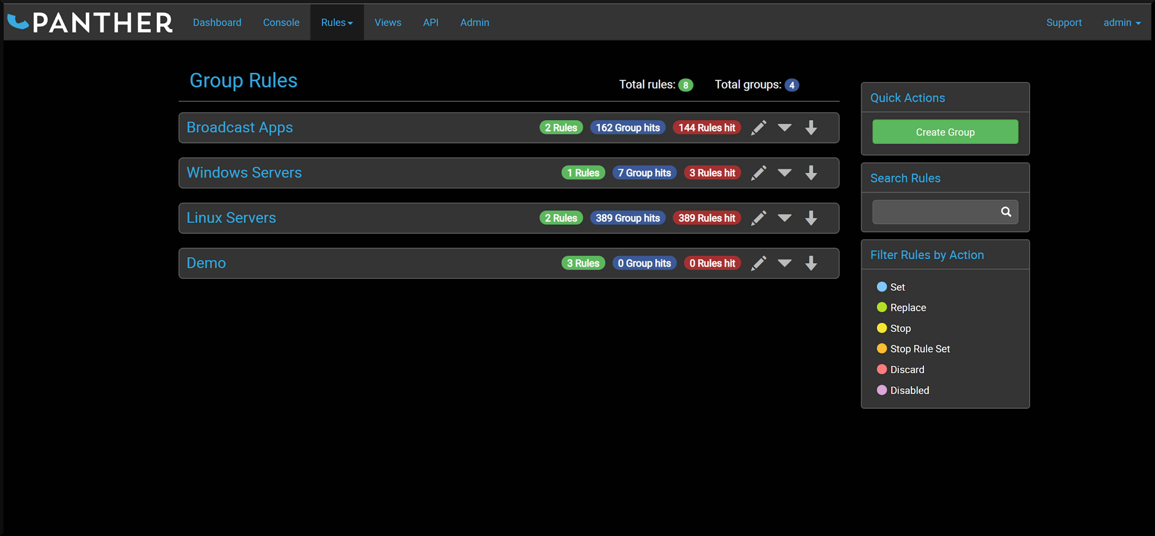Click the 144 Rules hit badge

[707, 128]
